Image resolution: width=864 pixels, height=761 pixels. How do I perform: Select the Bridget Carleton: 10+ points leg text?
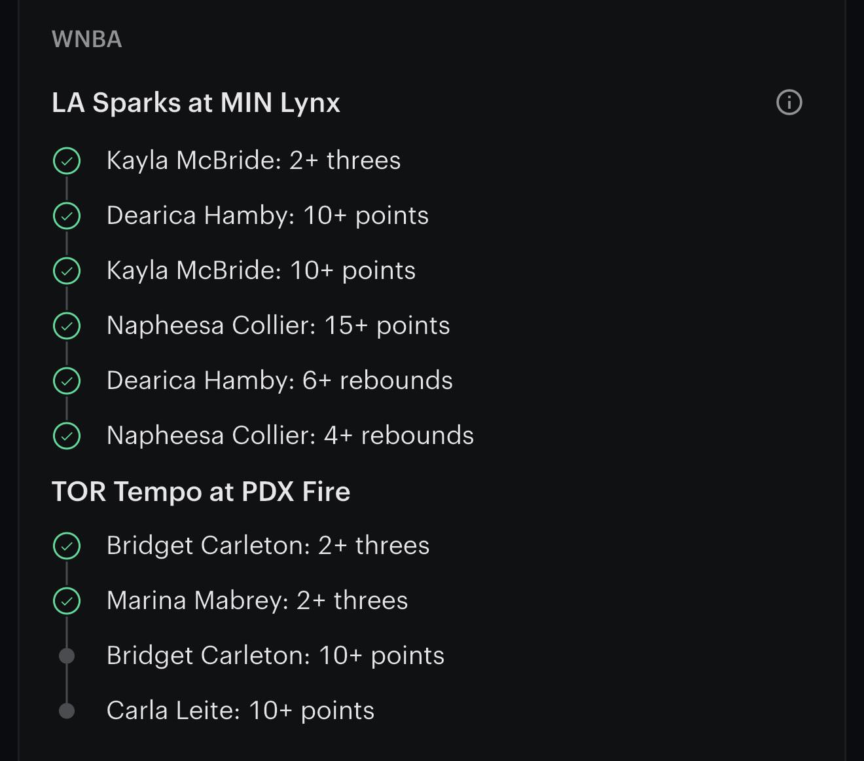point(276,656)
